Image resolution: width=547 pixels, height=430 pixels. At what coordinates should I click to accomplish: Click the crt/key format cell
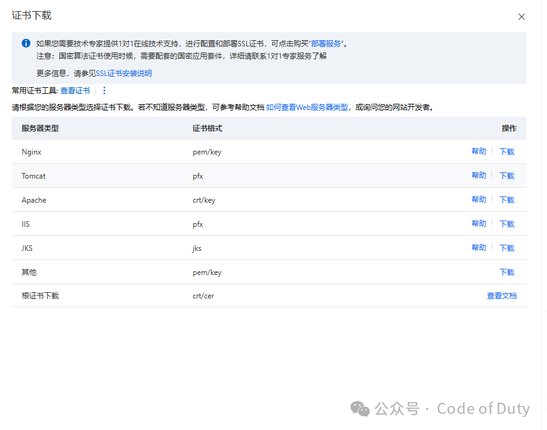[x=204, y=200]
